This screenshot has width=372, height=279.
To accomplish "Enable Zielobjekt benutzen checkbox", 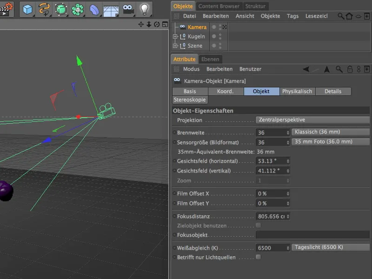I will [259, 225].
